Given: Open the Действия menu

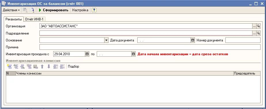Looking at the screenshot, I should click(11, 10).
